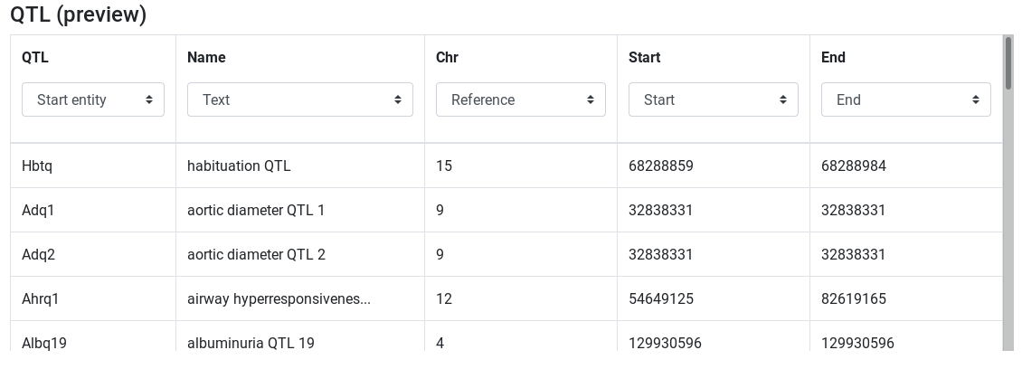The image size is (1022, 369).
Task: Open the Reference dropdown under Chr
Action: coord(520,99)
